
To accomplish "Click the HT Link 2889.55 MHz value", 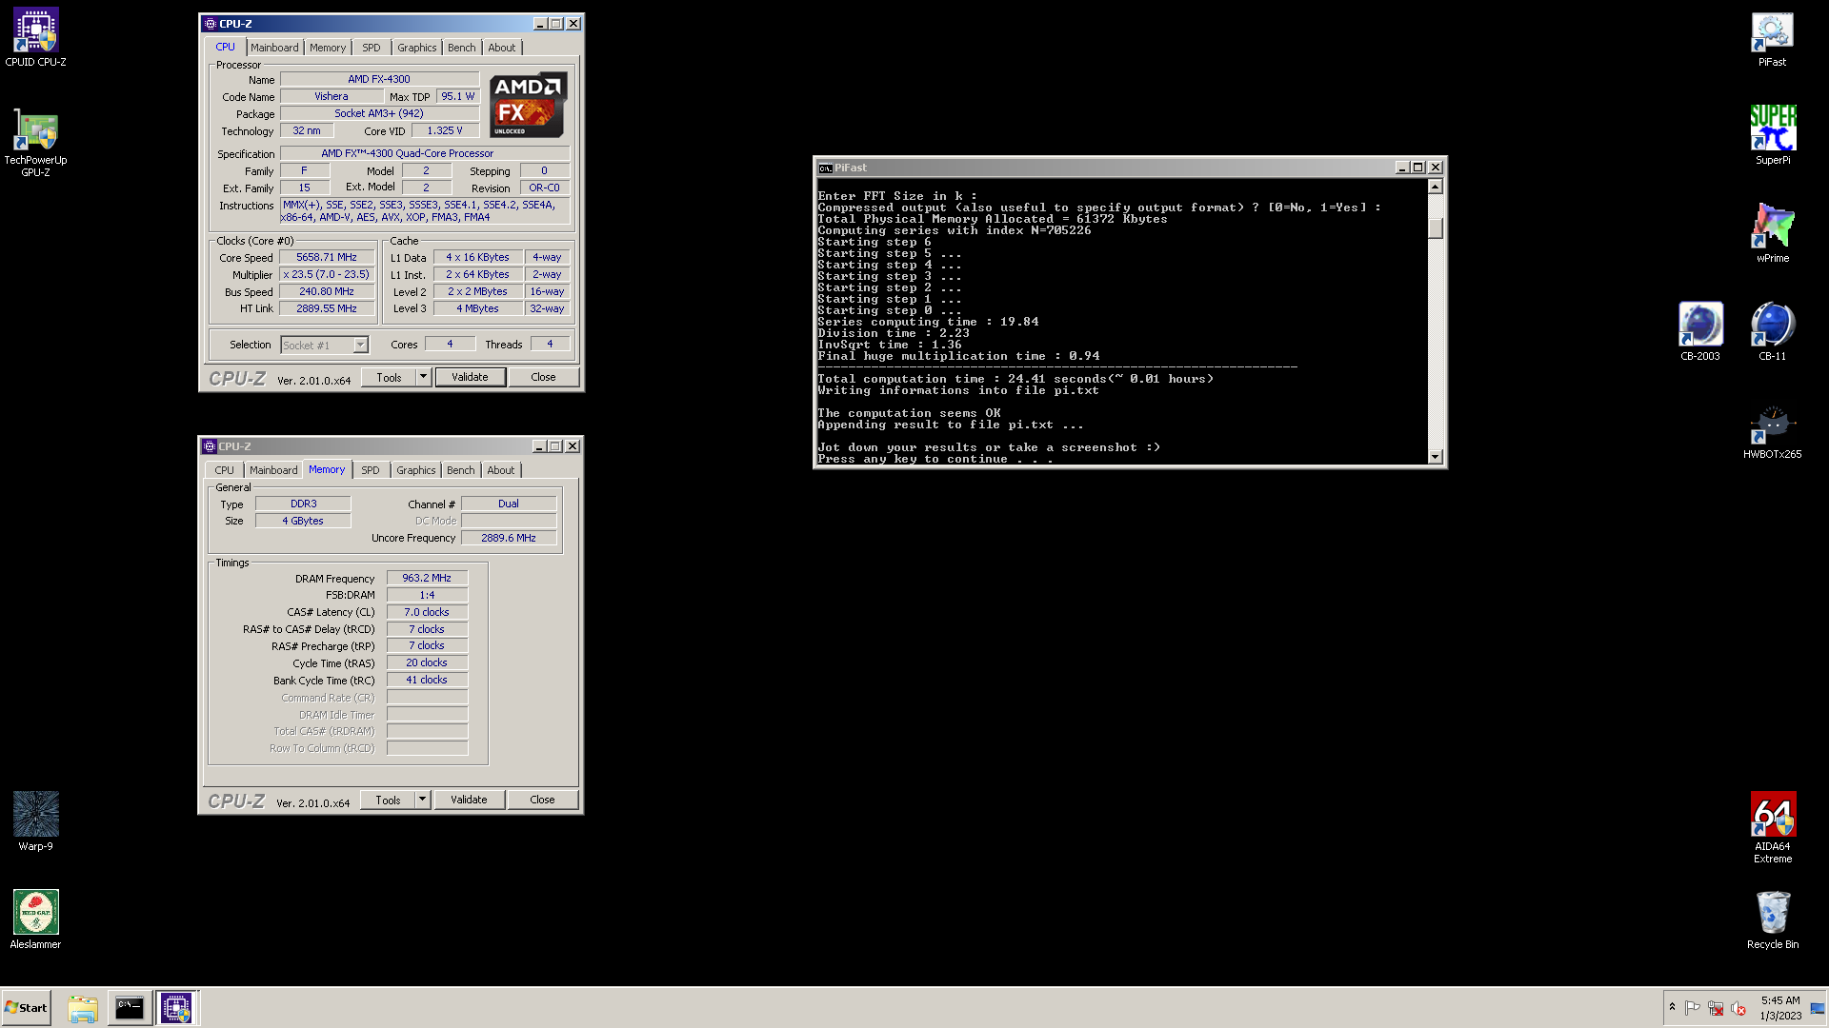I will point(326,308).
